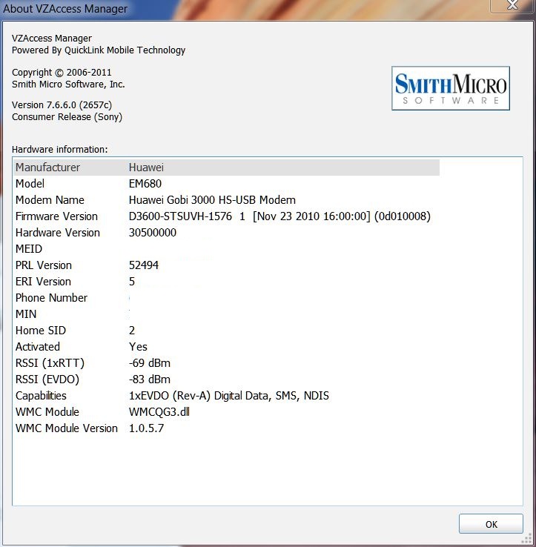Image resolution: width=536 pixels, height=547 pixels.
Task: Click Smith Micro Software, Inc. text
Action: click(x=68, y=84)
